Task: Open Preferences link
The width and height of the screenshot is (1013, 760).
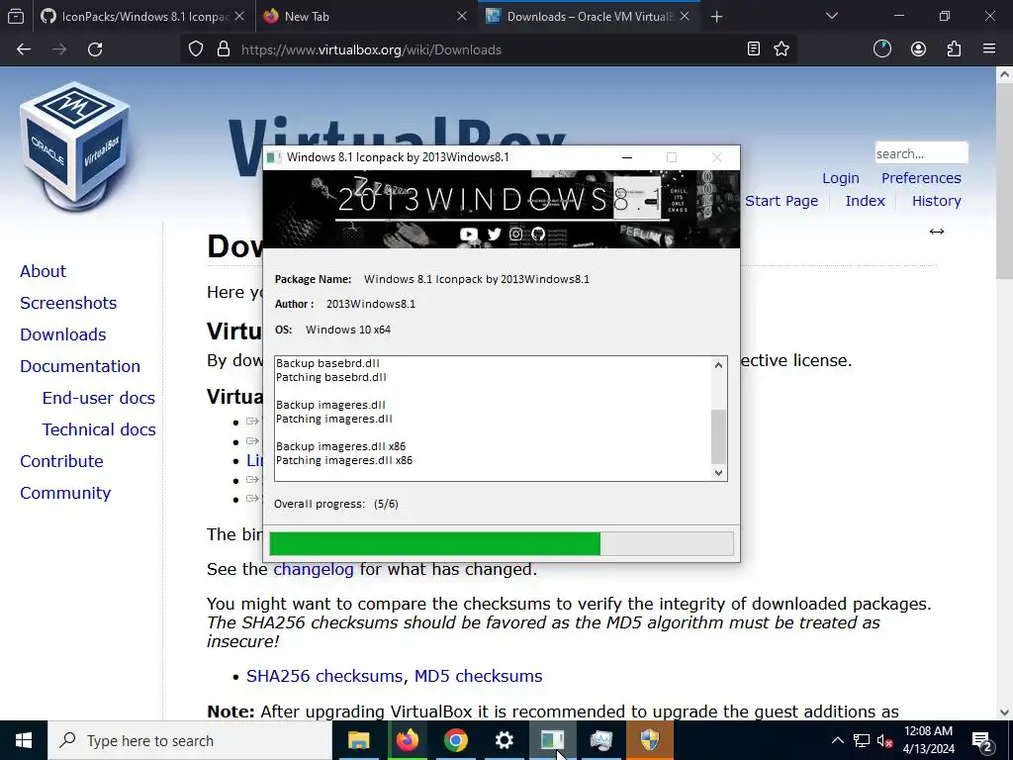Action: 921,178
